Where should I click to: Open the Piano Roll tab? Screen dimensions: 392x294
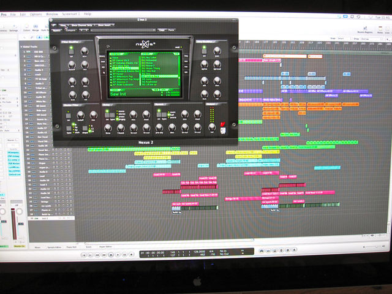pyautogui.click(x=72, y=247)
